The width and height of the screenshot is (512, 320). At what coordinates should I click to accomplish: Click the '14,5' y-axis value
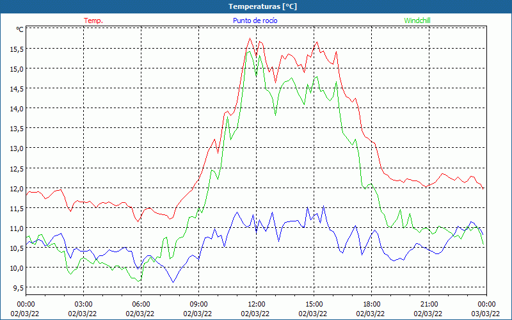pyautogui.click(x=17, y=89)
